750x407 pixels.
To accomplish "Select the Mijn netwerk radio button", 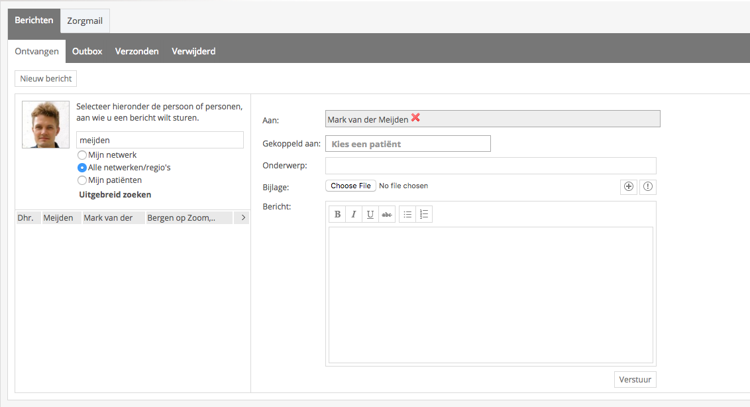I will coord(82,155).
